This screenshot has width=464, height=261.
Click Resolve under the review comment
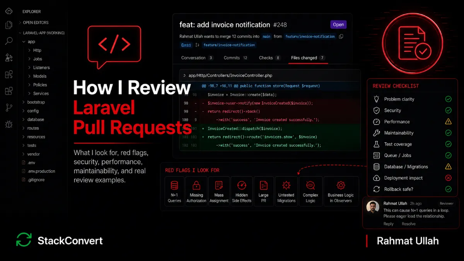pos(409,224)
